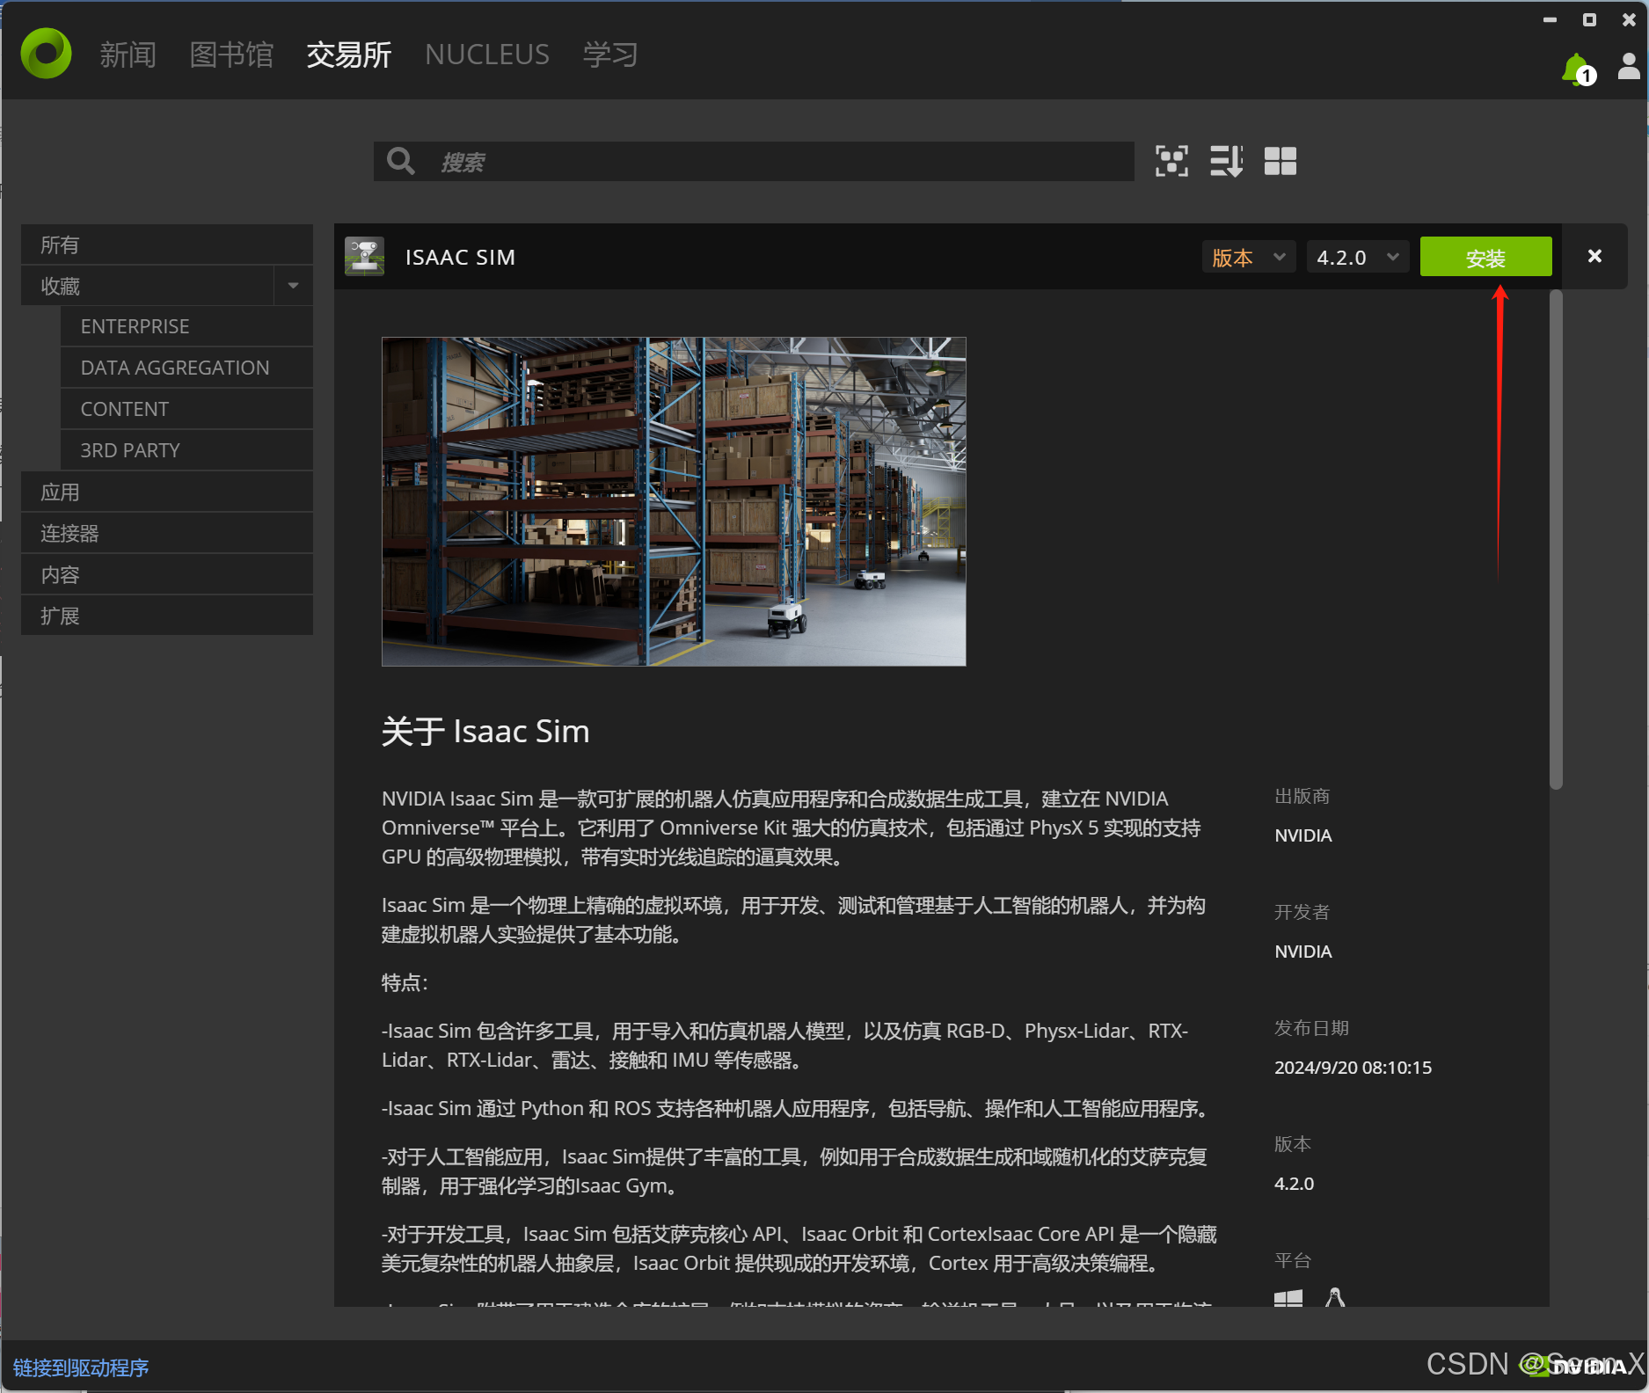Click the search magnifier icon

(401, 161)
